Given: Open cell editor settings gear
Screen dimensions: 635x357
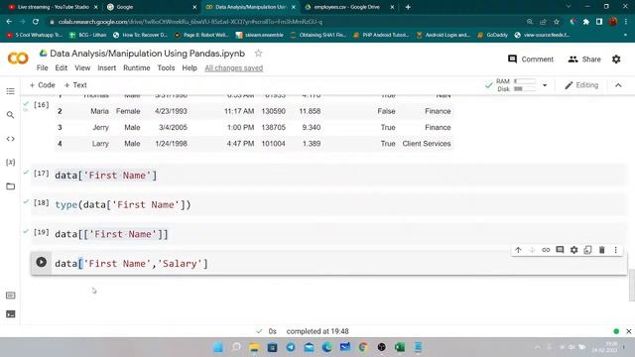Looking at the screenshot, I should click(573, 250).
